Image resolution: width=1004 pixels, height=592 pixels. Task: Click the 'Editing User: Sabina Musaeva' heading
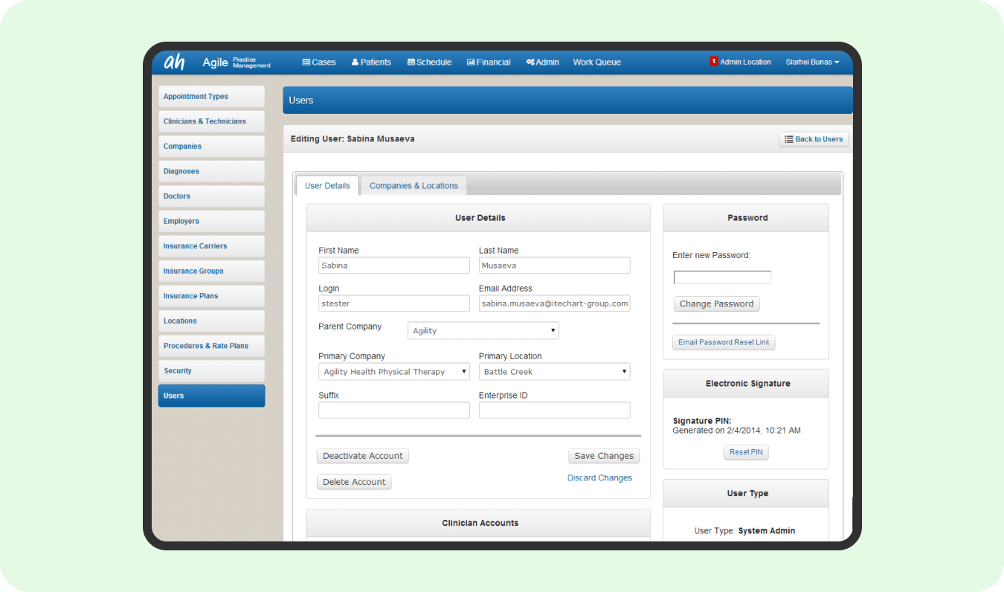coord(353,139)
